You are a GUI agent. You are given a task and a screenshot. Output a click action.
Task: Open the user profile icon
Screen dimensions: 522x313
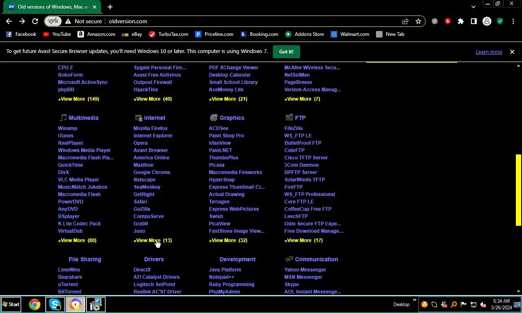point(487,21)
